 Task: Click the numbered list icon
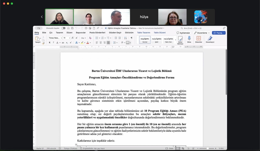103,38
